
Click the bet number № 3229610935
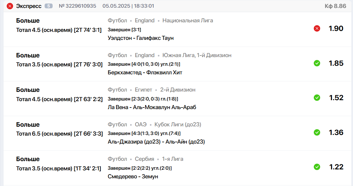pos(77,6)
